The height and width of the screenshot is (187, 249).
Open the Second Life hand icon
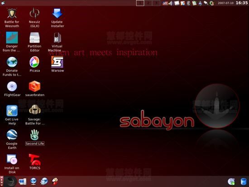coord(34,135)
